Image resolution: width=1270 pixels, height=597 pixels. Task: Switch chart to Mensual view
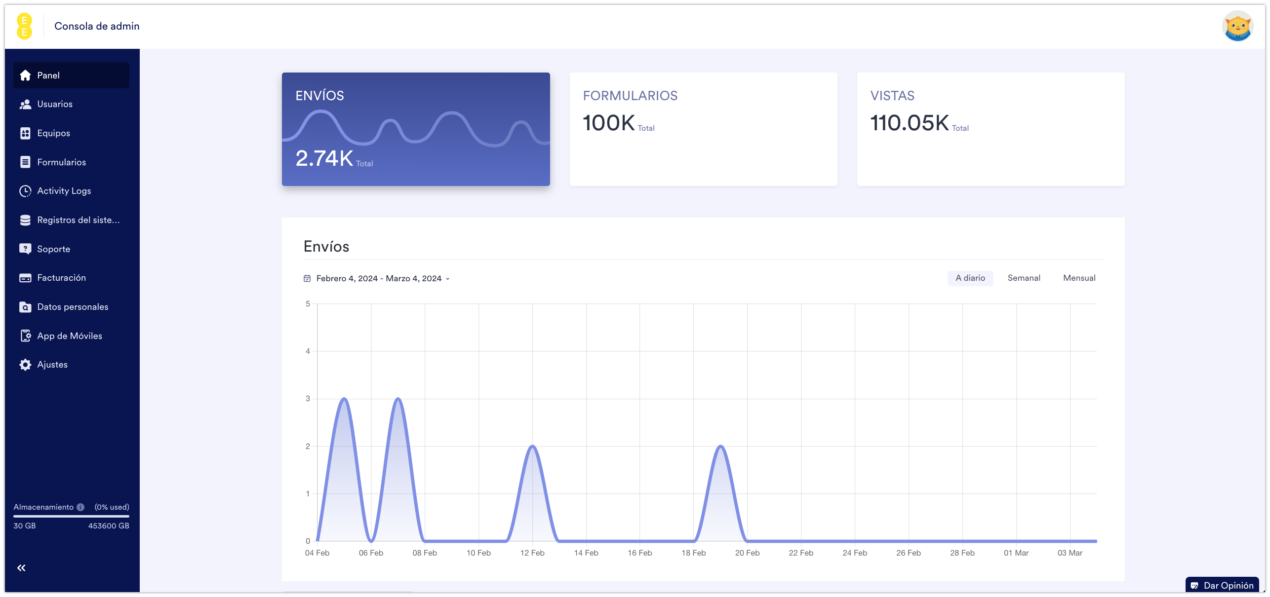coord(1079,278)
